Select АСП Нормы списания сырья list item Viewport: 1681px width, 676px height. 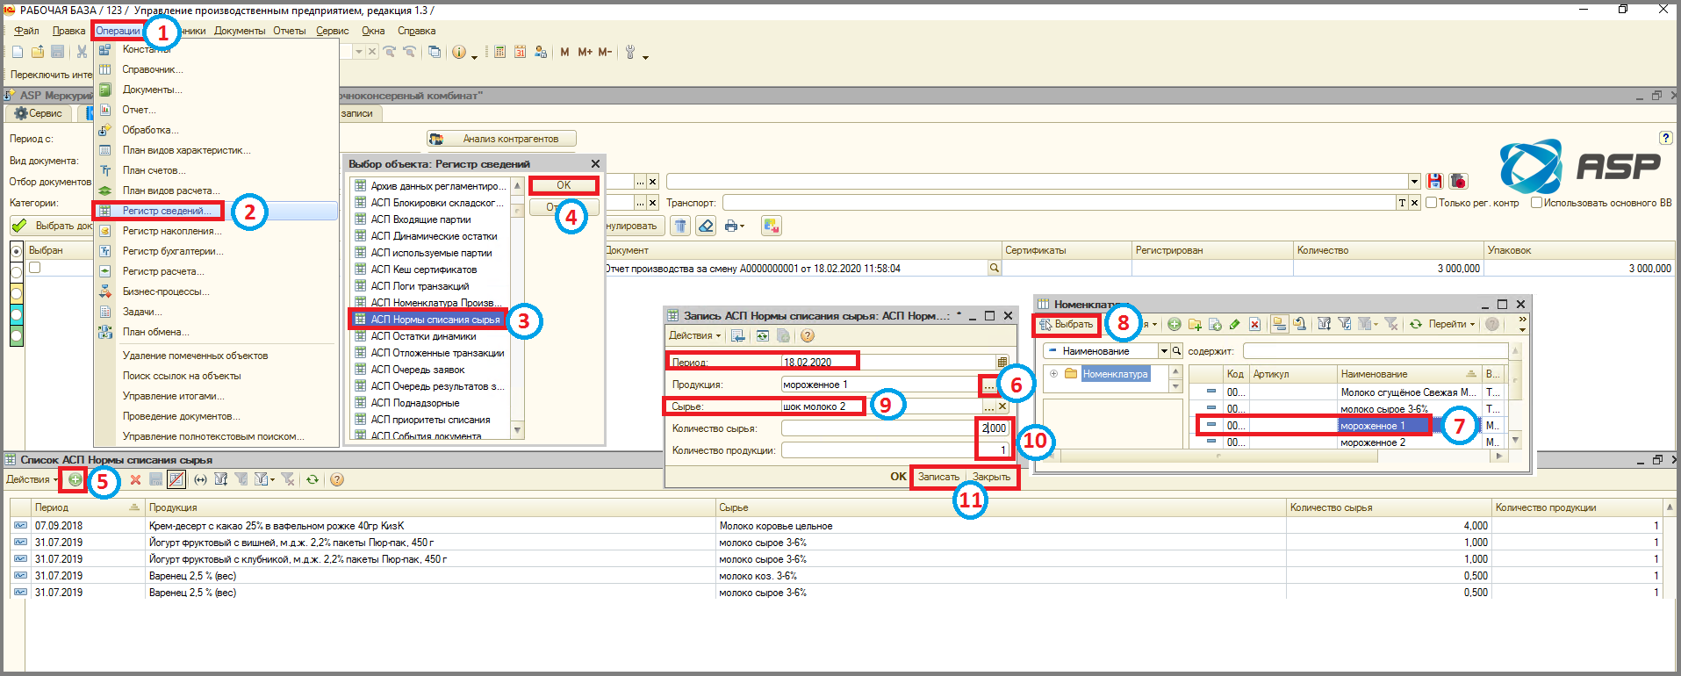[427, 320]
